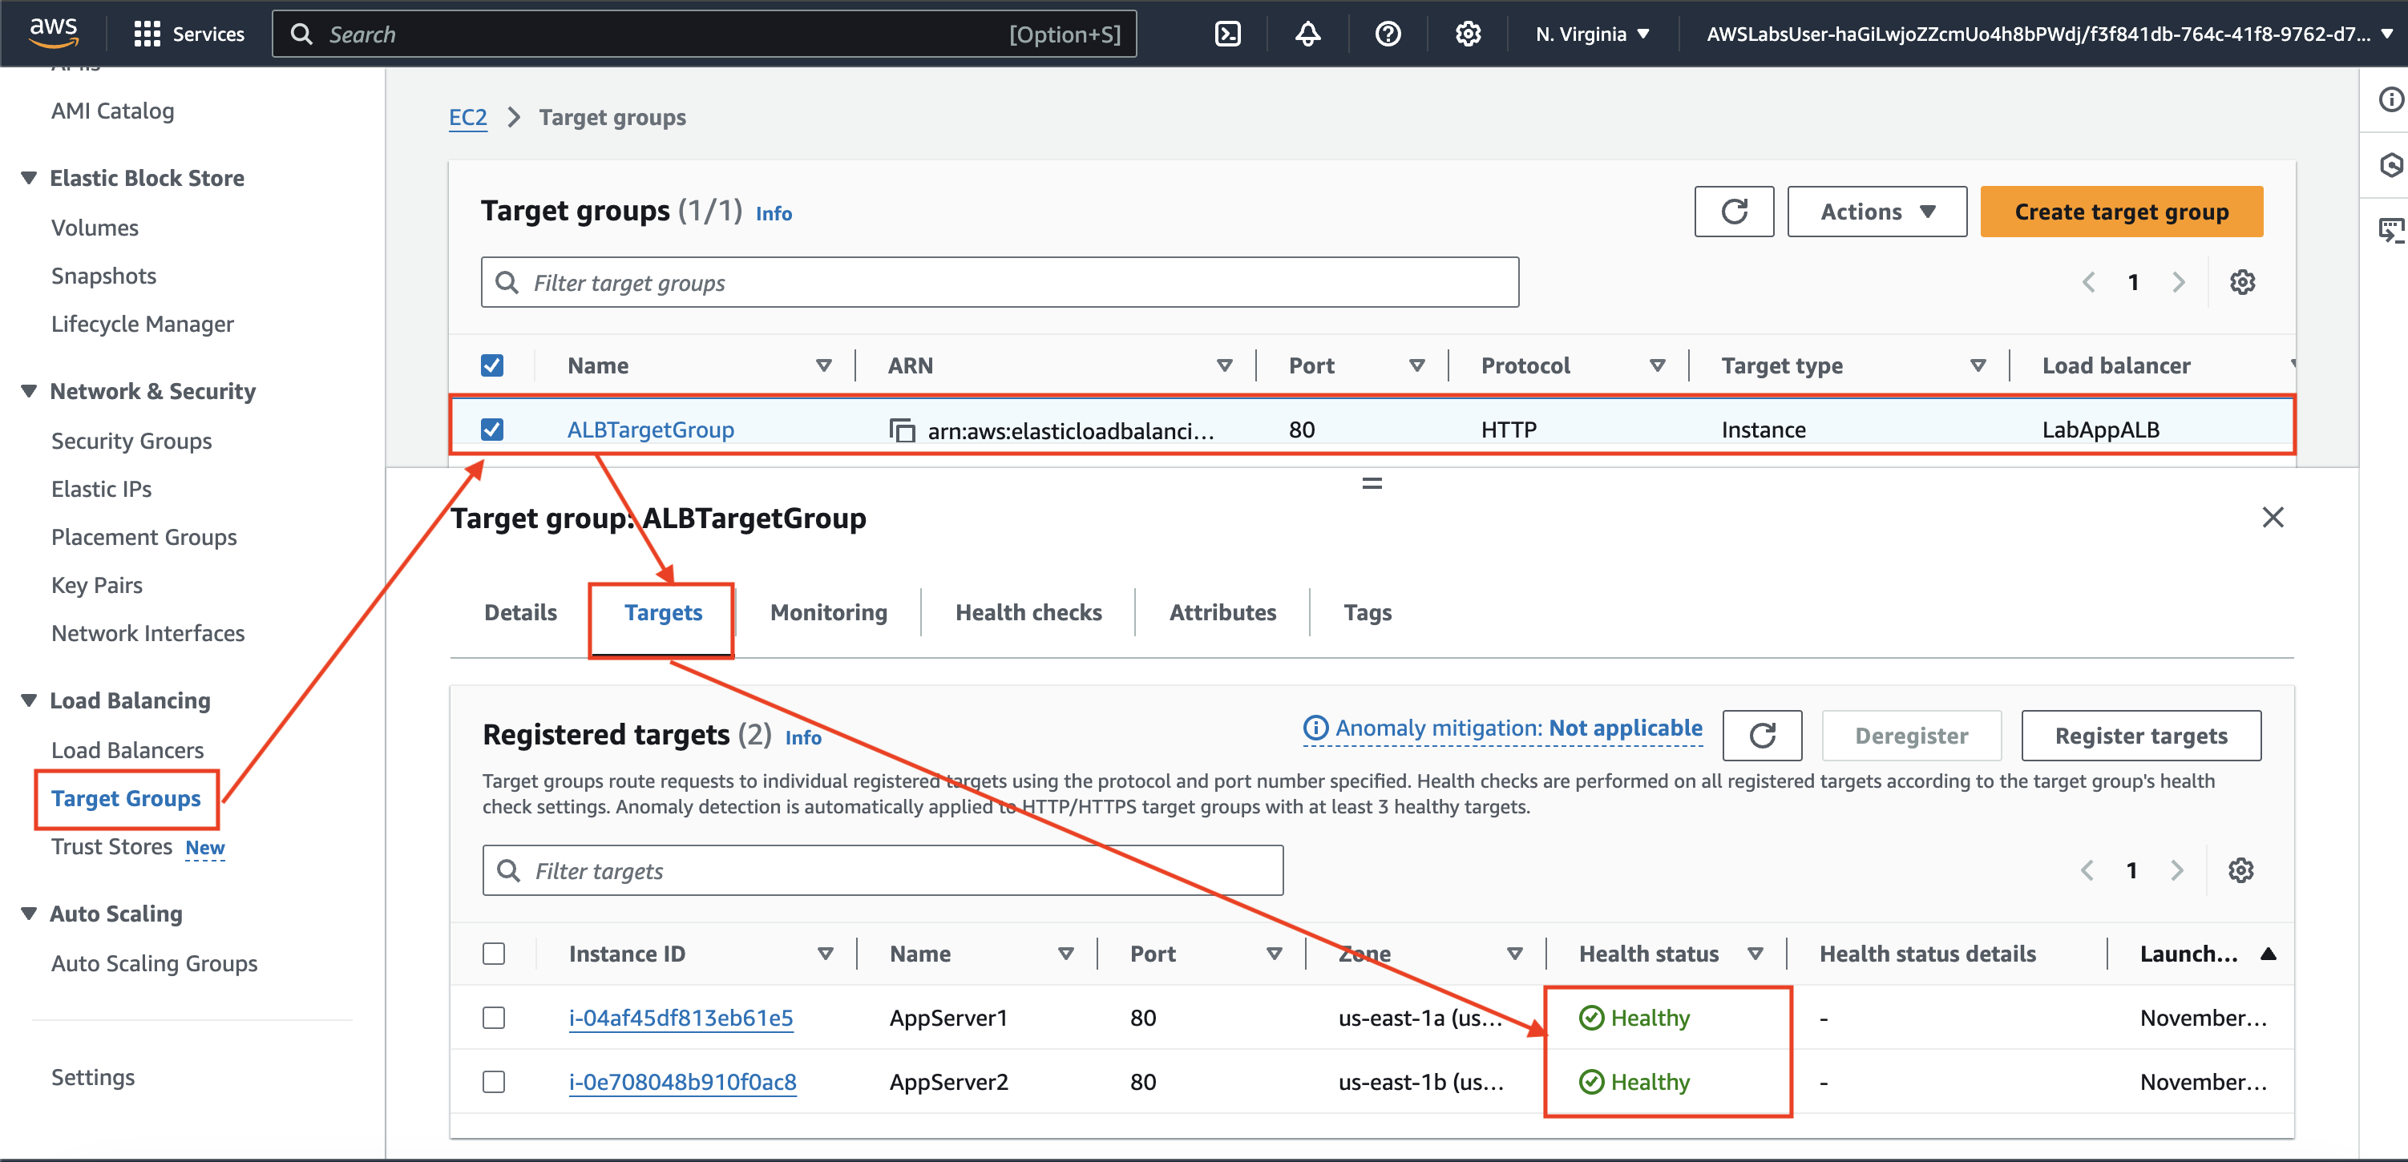Toggle select-all target groups checkbox
Image resolution: width=2408 pixels, height=1162 pixels.
pos(491,365)
